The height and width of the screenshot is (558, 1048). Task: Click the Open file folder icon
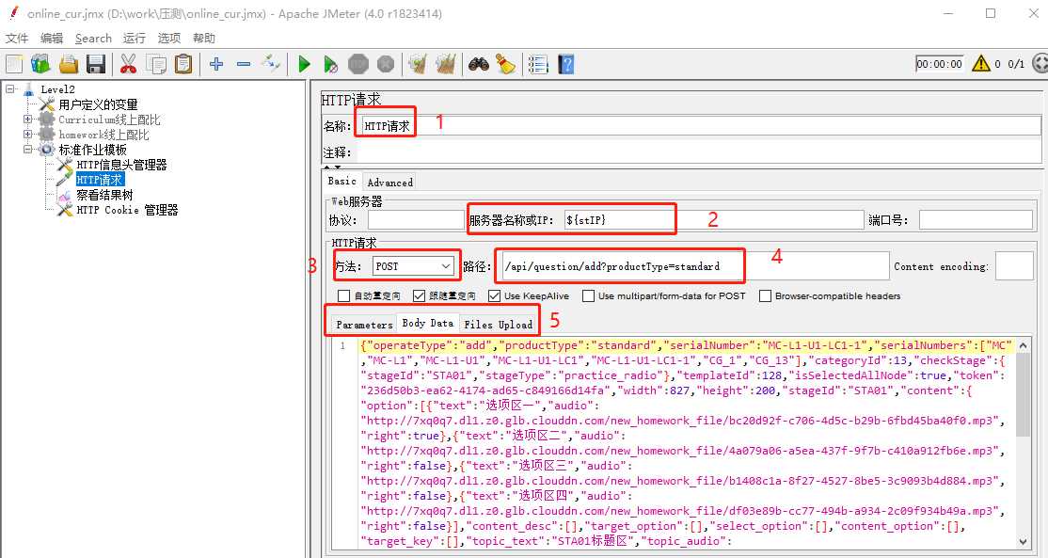[68, 64]
